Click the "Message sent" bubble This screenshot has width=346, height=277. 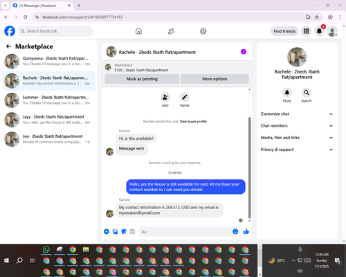(x=131, y=149)
